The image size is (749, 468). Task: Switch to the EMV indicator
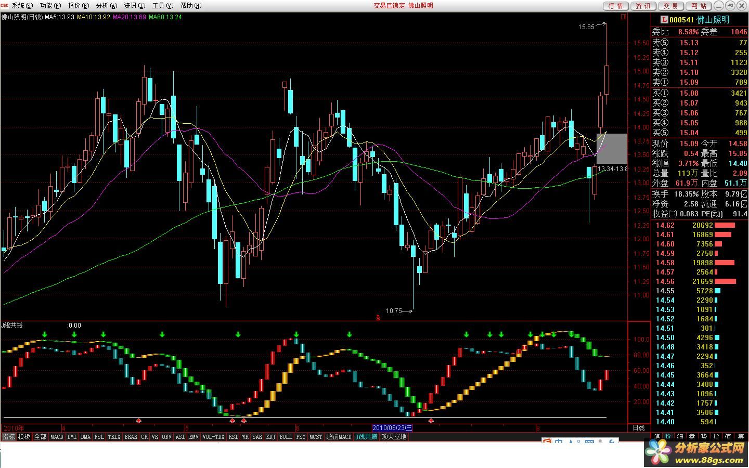coord(193,437)
